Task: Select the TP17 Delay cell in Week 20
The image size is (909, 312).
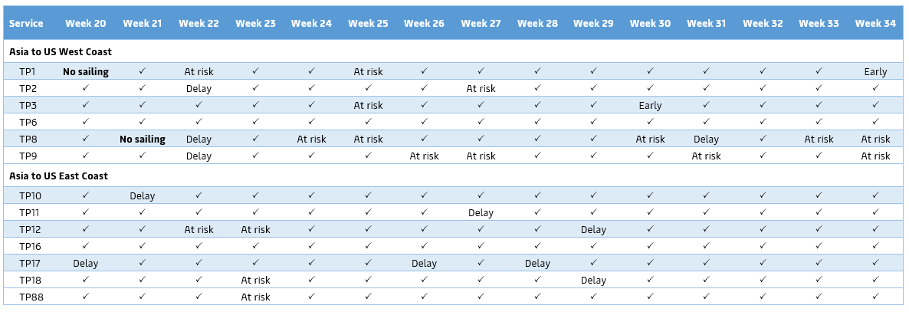Action: coord(86,264)
